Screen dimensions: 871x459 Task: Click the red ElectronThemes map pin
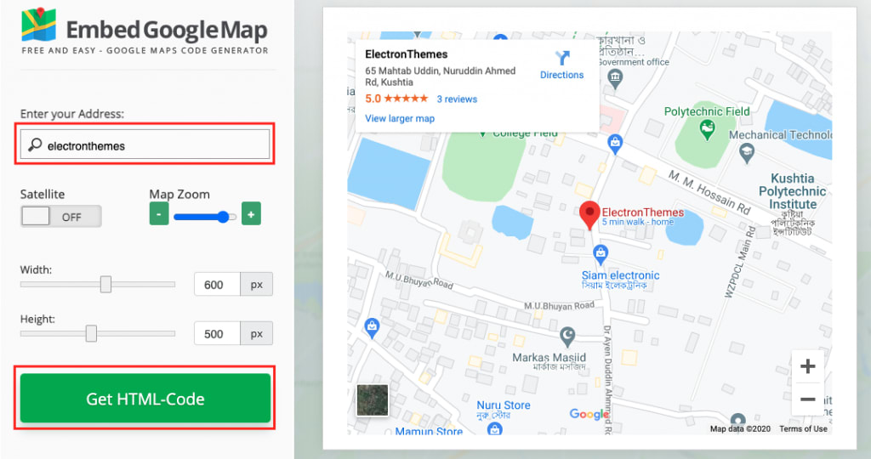pos(589,215)
